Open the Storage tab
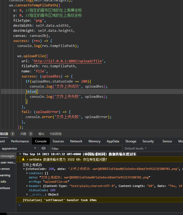 (131, 141)
